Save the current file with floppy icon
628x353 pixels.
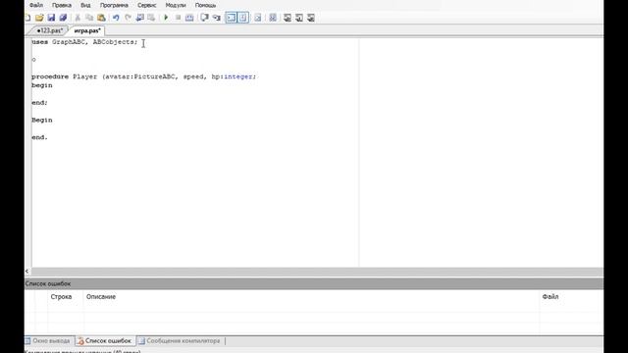coord(51,18)
